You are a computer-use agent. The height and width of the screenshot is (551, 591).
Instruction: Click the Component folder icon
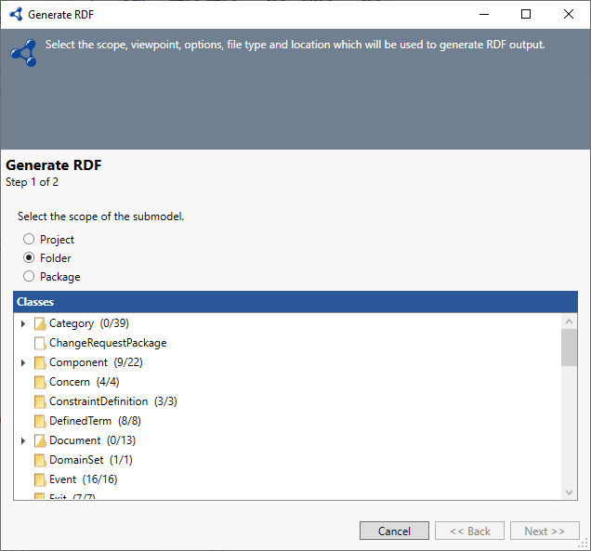pyautogui.click(x=40, y=362)
